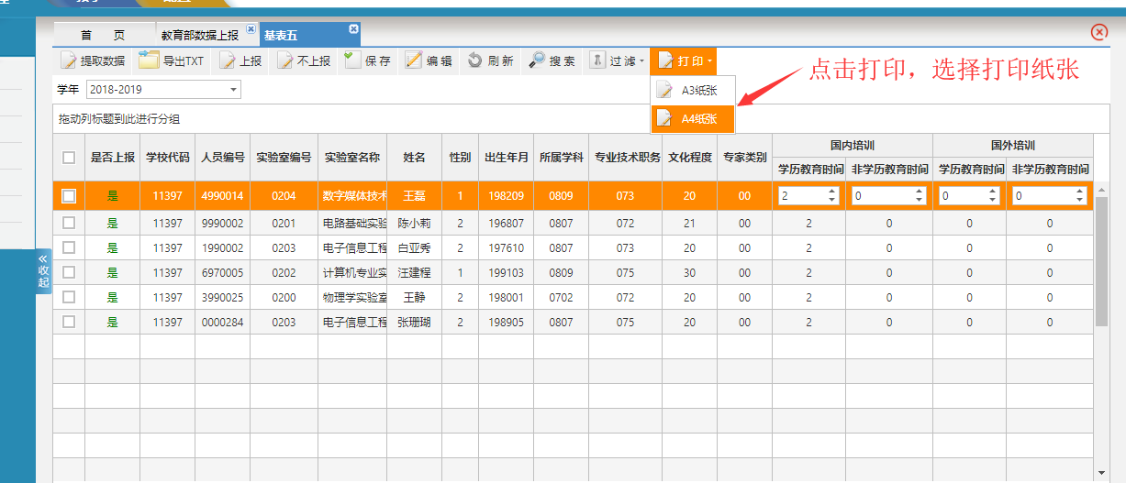Image resolution: width=1126 pixels, height=483 pixels.
Task: Check the row checkbox for 陈小莉
Action: 69,223
